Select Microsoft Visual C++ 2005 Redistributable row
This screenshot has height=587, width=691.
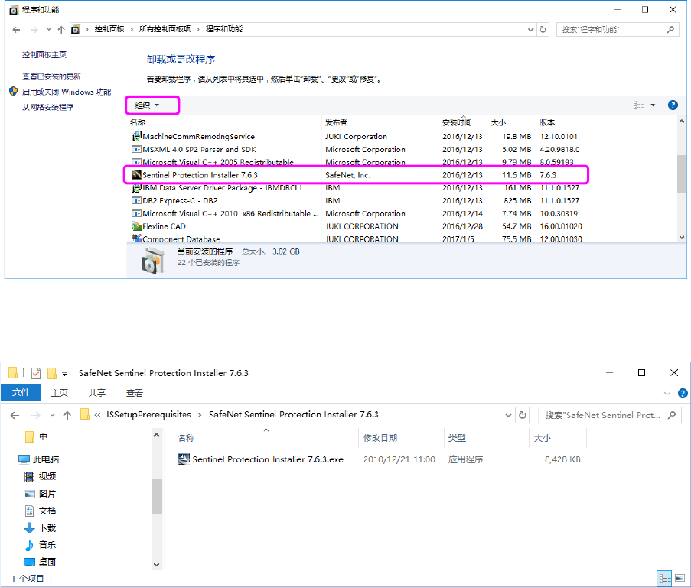pos(370,162)
